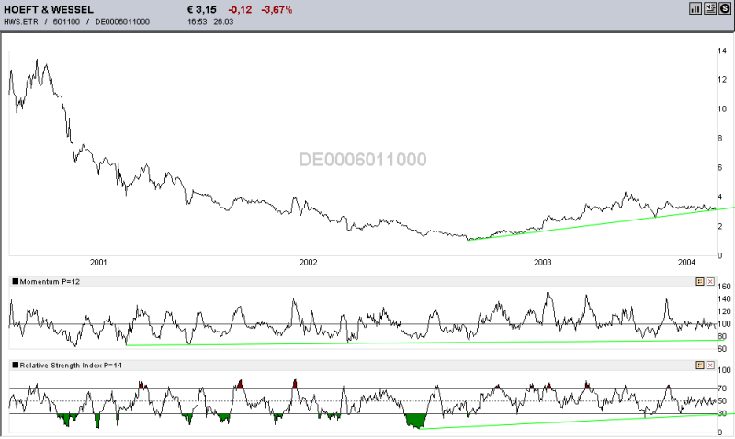The height and width of the screenshot is (439, 735).
Task: Click the 601100 WKN number
Action: coord(66,21)
